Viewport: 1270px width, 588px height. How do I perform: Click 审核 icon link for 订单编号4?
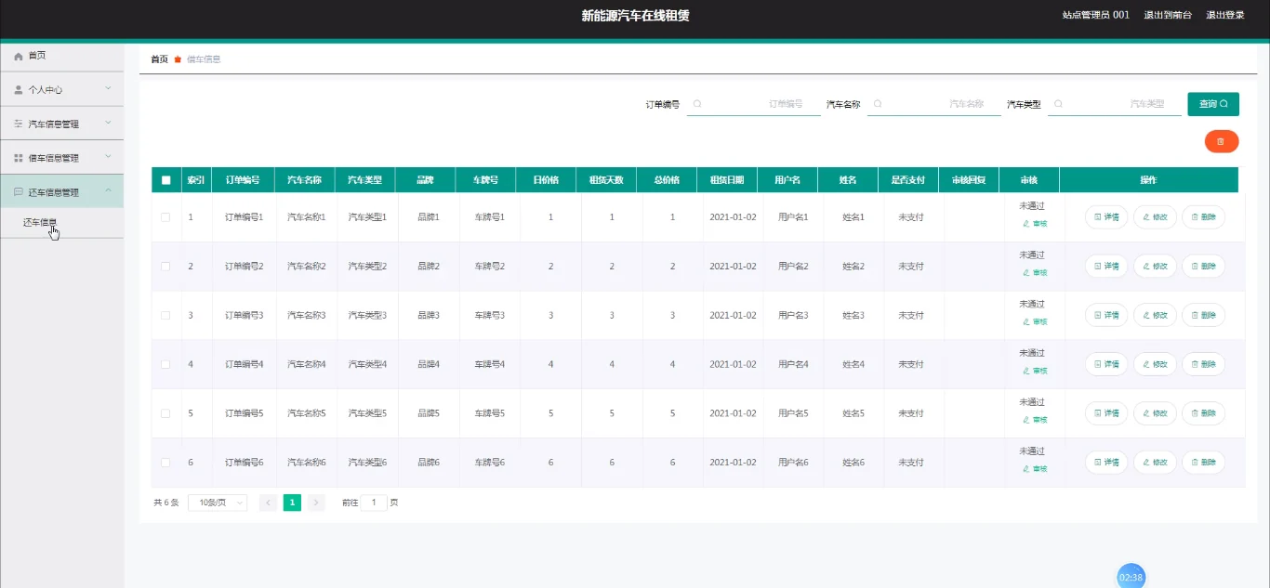pos(1034,371)
